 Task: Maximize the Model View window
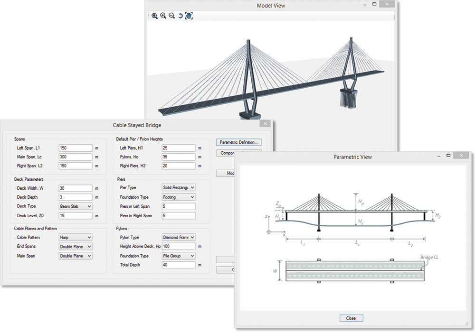pos(375,4)
